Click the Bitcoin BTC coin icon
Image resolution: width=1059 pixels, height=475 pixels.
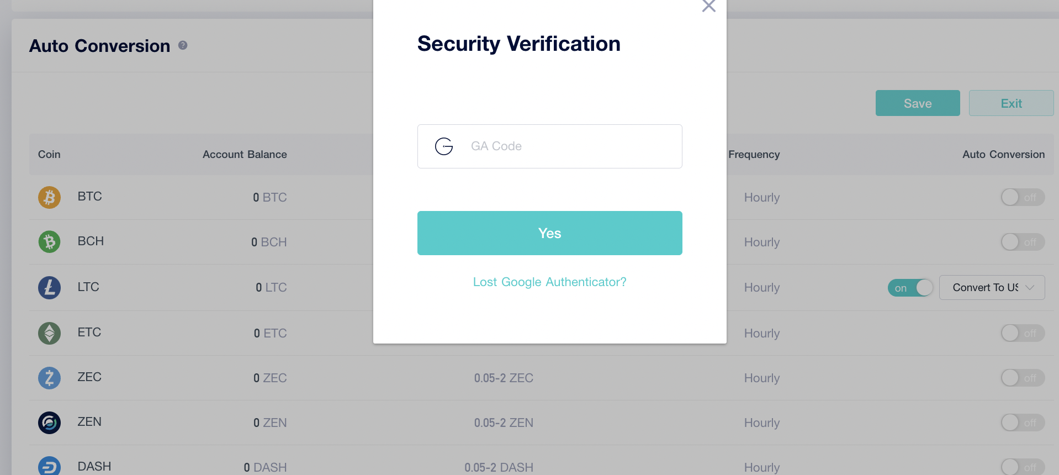[x=49, y=197]
